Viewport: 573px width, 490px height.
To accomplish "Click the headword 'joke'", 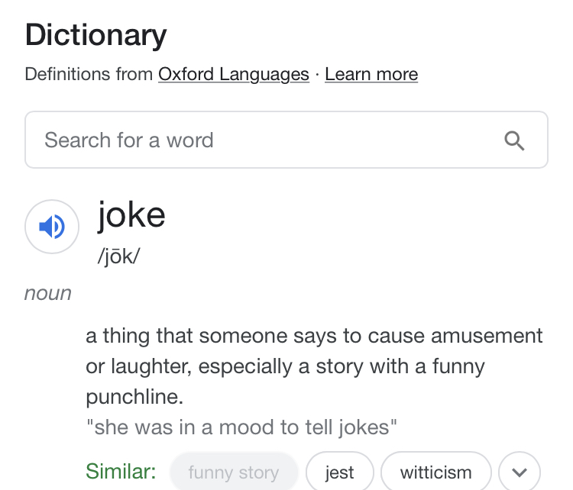I will point(131,214).
